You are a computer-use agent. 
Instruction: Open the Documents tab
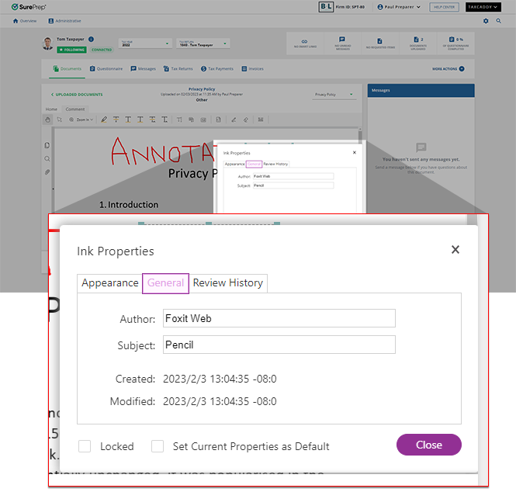(x=68, y=69)
